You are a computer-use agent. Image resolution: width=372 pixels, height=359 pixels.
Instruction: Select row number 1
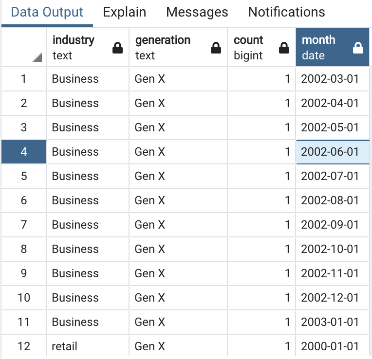(23, 79)
